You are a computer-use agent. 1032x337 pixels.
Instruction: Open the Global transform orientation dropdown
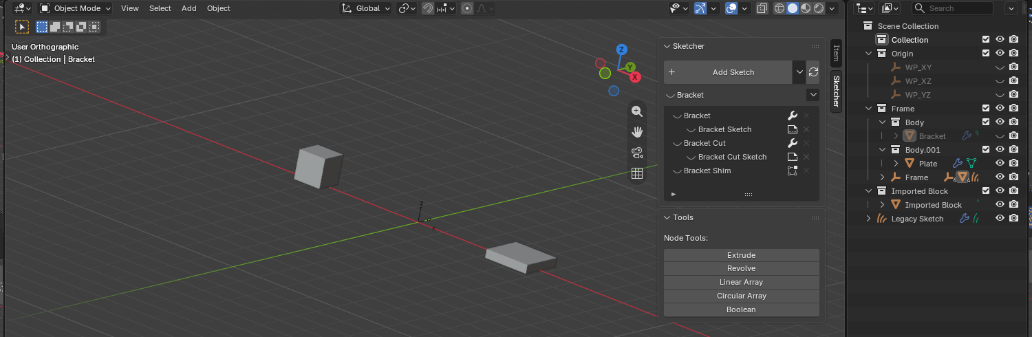click(366, 8)
